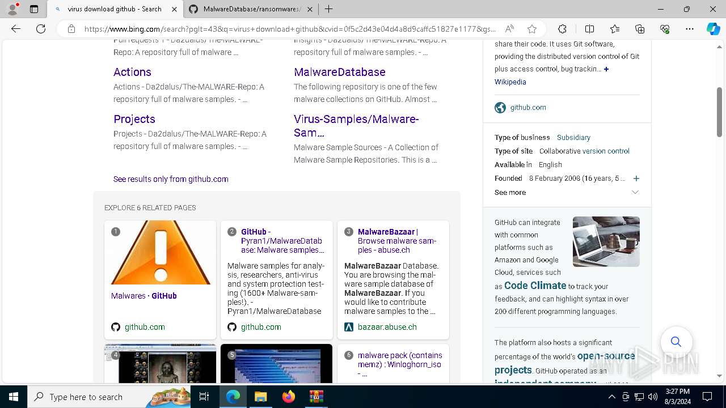Open a new tab with plus
Image resolution: width=726 pixels, height=408 pixels.
tap(328, 9)
